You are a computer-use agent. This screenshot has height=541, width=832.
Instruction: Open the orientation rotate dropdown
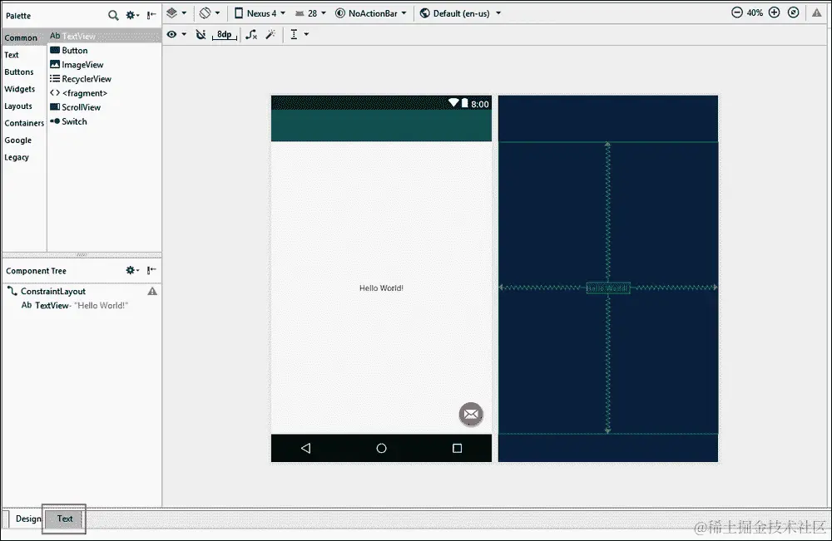click(x=209, y=12)
